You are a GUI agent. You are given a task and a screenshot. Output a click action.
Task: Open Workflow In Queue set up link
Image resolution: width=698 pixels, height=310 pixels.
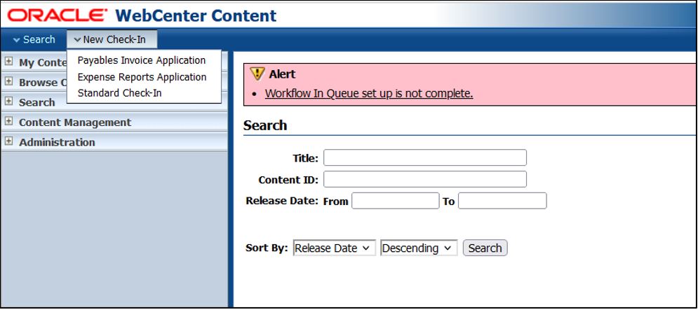tap(368, 93)
